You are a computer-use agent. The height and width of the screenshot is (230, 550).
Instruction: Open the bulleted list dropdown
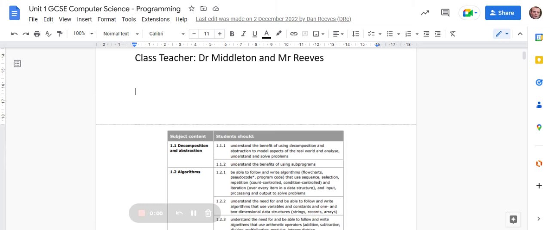click(x=399, y=33)
